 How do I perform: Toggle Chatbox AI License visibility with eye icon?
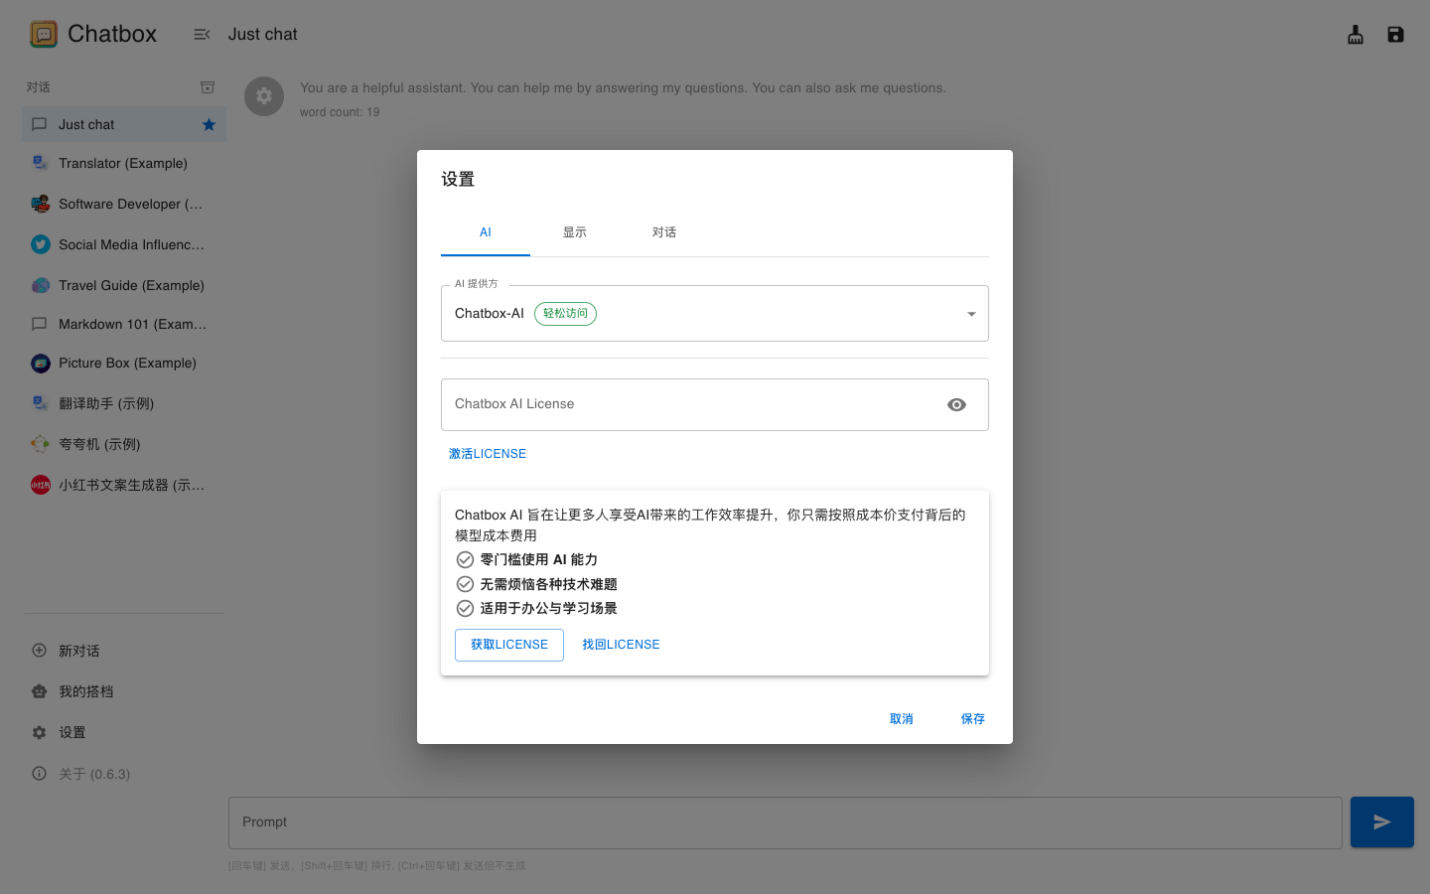pos(956,404)
